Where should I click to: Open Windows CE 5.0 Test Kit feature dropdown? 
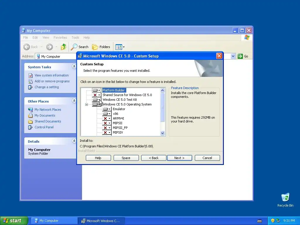[x=96, y=100]
